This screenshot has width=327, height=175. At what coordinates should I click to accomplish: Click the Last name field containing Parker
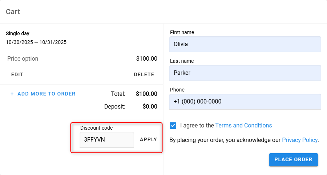coord(245,73)
